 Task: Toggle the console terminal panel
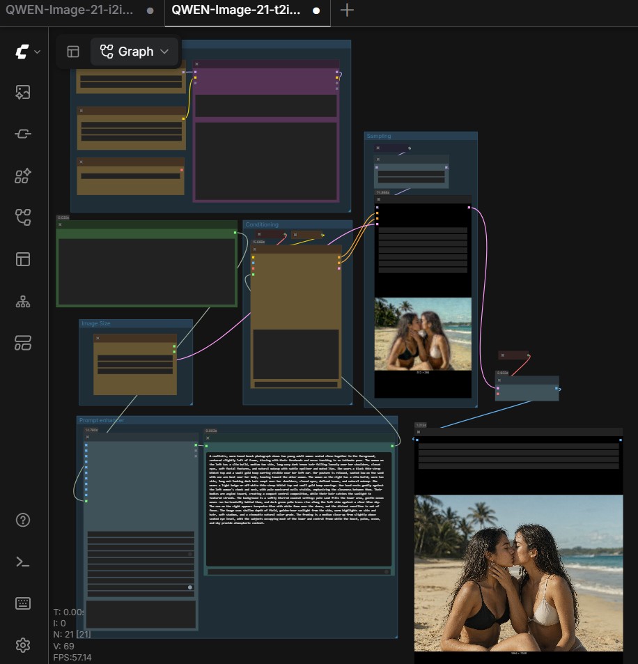23,562
